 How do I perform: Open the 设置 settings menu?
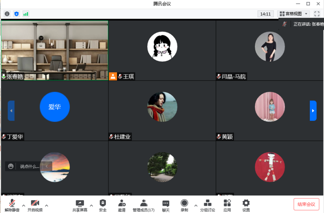click(x=246, y=205)
